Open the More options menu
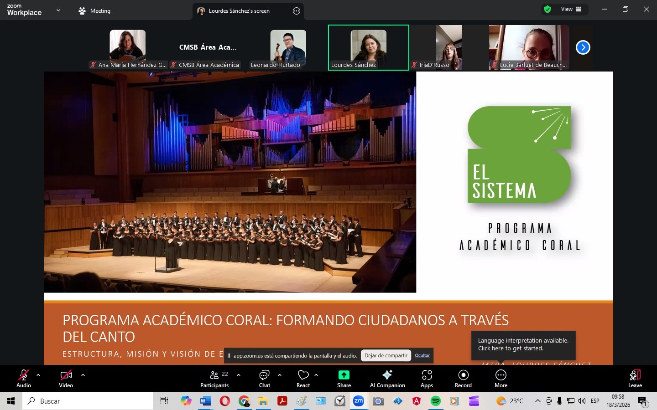Screen dimensions: 657x410 501,379
